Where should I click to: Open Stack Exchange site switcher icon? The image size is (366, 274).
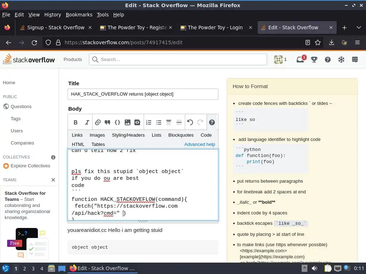tap(355, 60)
